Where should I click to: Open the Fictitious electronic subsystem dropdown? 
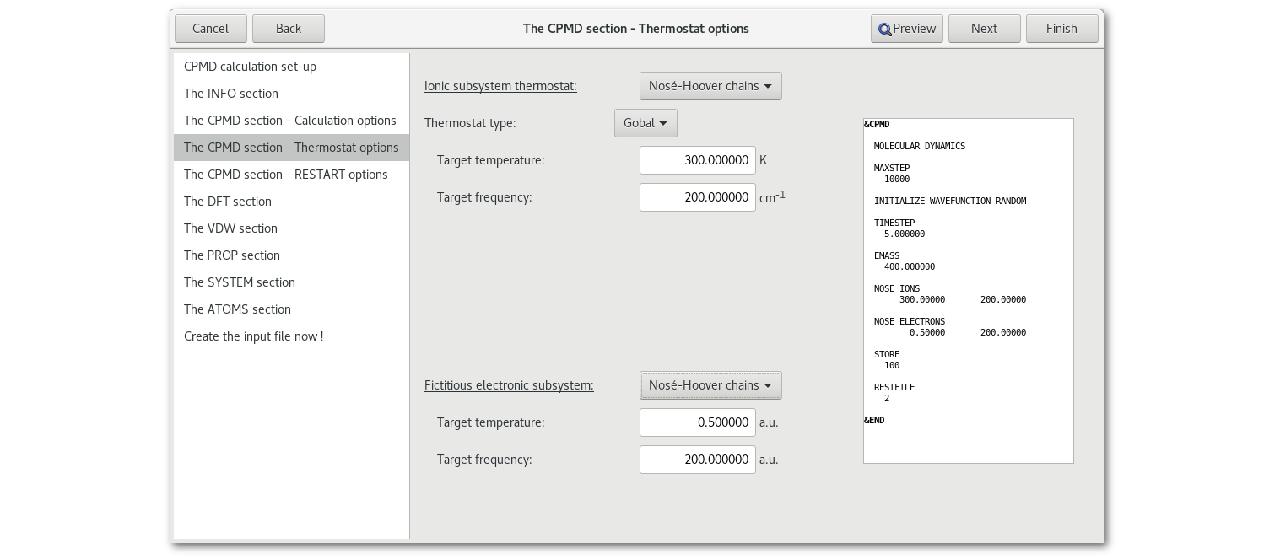(710, 385)
